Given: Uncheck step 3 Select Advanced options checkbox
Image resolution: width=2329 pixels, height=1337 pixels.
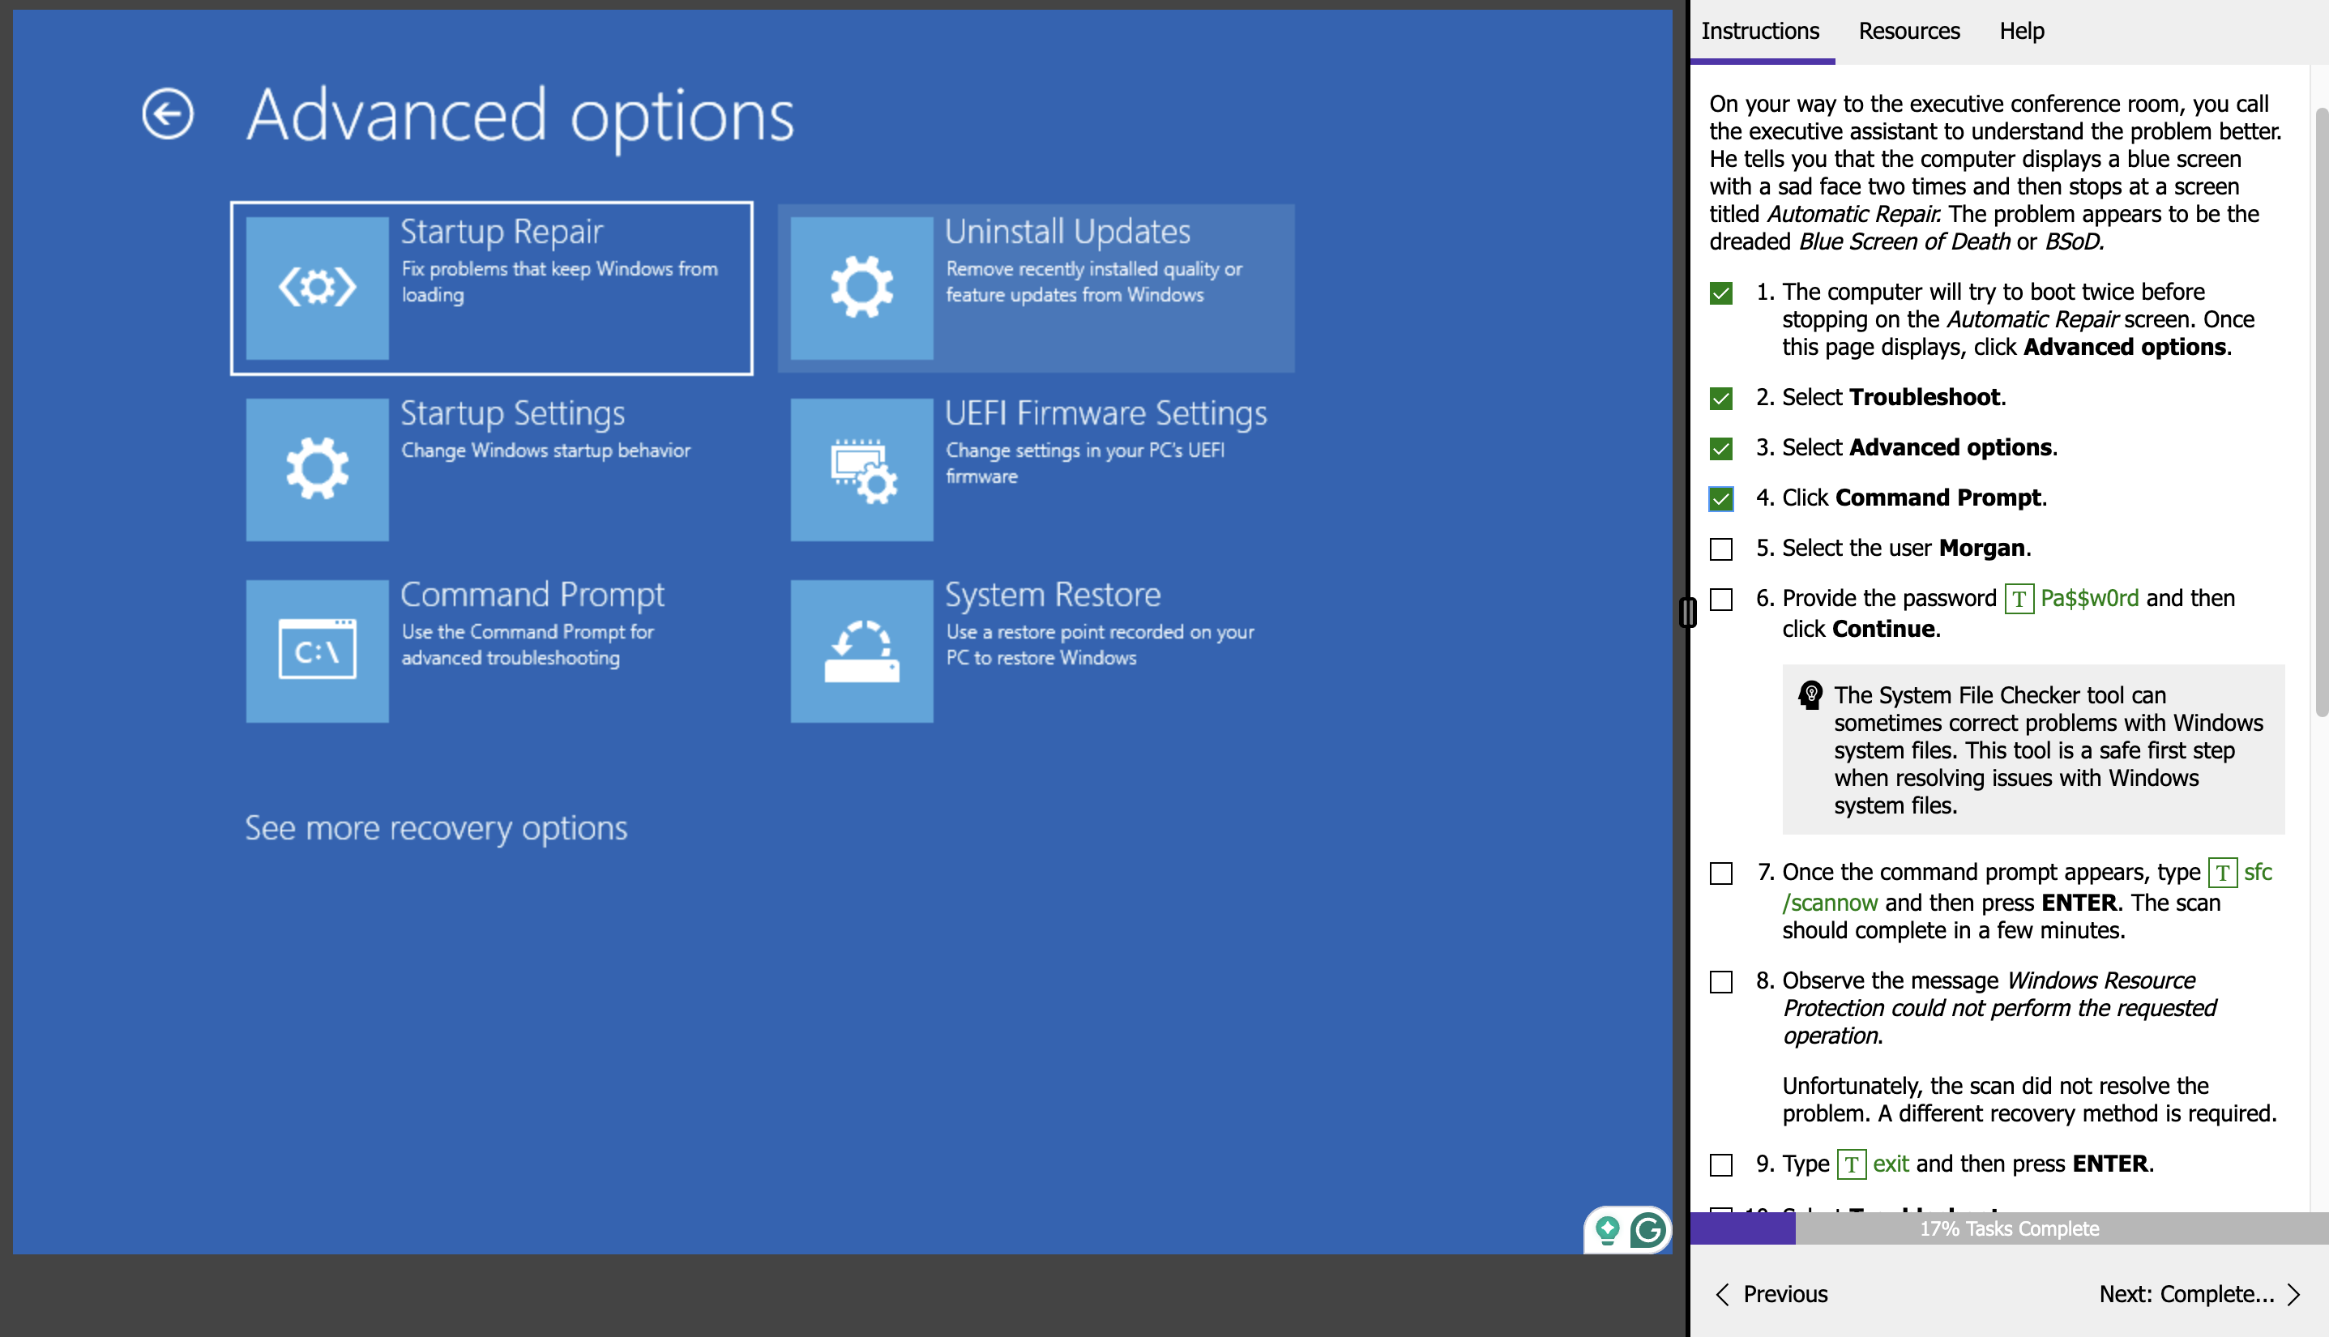Looking at the screenshot, I should point(1721,449).
